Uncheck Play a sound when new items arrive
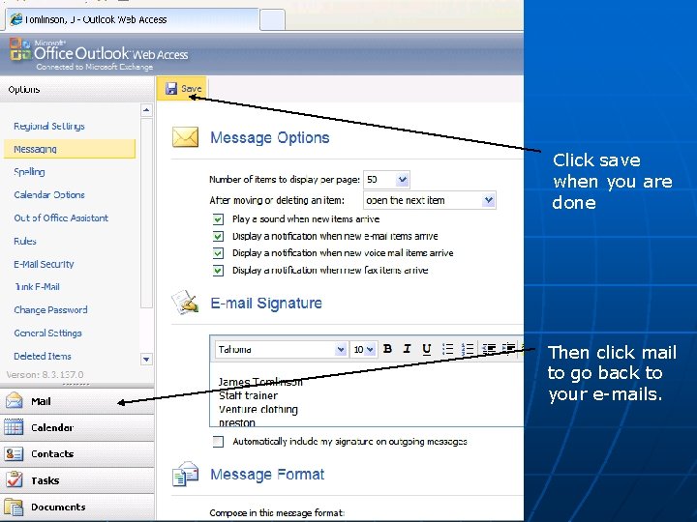The image size is (697, 522). coord(218,219)
